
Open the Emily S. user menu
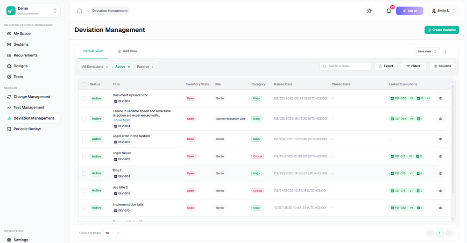click(x=444, y=11)
